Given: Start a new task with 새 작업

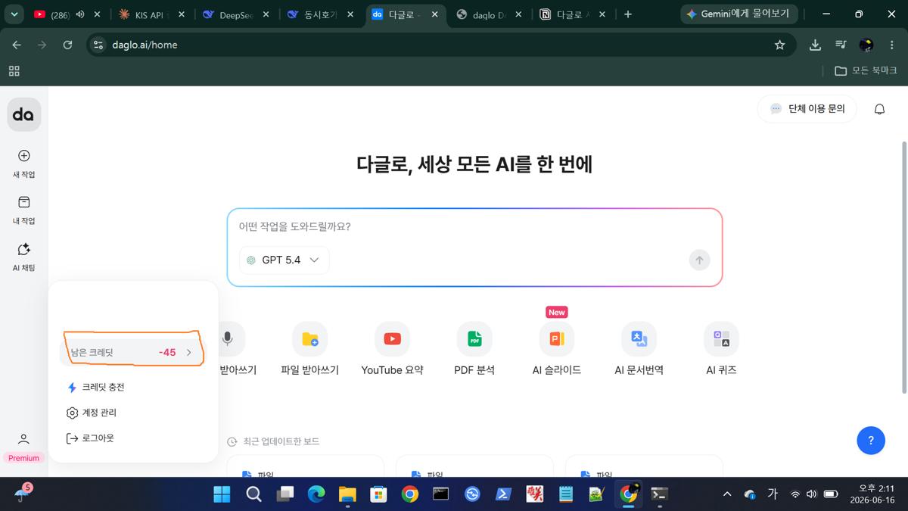Looking at the screenshot, I should (23, 164).
